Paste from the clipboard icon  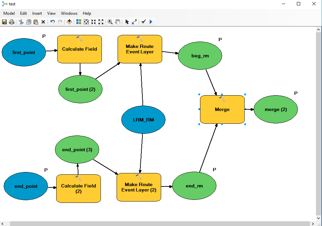36,21
